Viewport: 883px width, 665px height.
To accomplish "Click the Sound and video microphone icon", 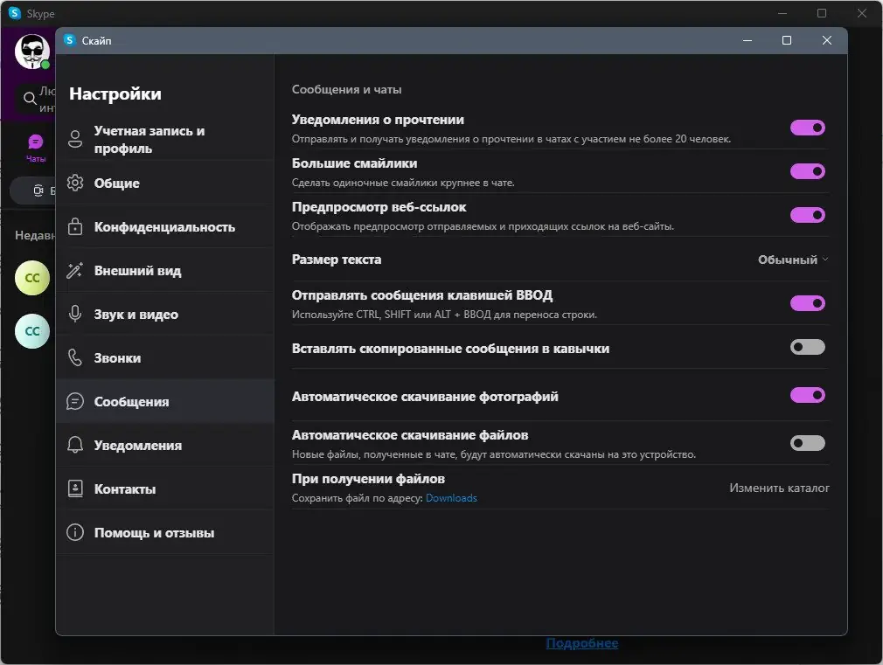I will click(75, 315).
